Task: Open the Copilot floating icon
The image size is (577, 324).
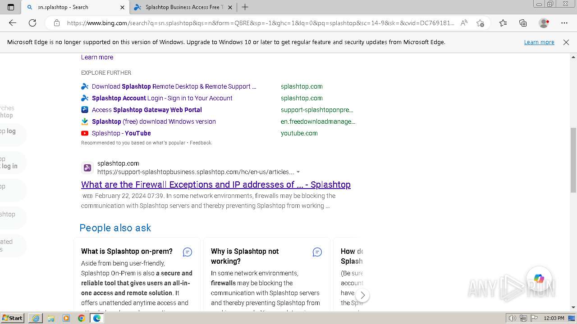Action: click(x=539, y=279)
